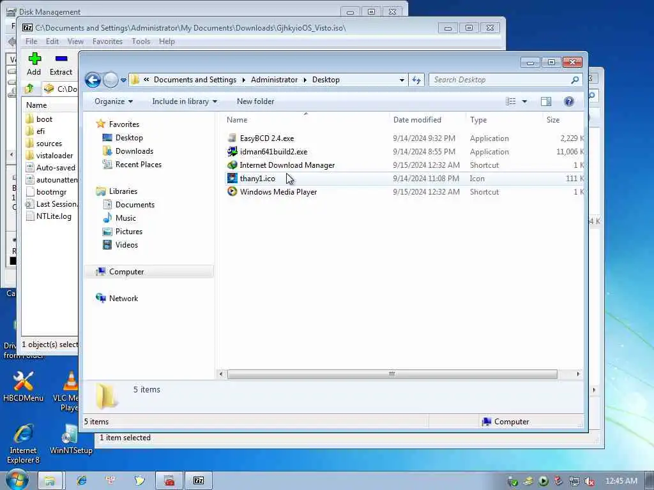Select the Windows Media Player shortcut
This screenshot has height=490, width=654.
point(278,191)
